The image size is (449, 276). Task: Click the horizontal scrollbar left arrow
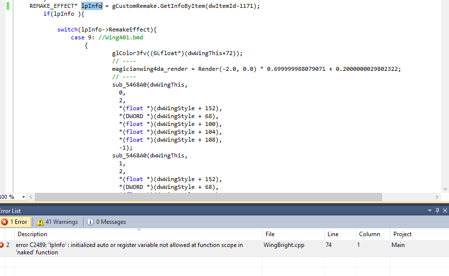30,197
